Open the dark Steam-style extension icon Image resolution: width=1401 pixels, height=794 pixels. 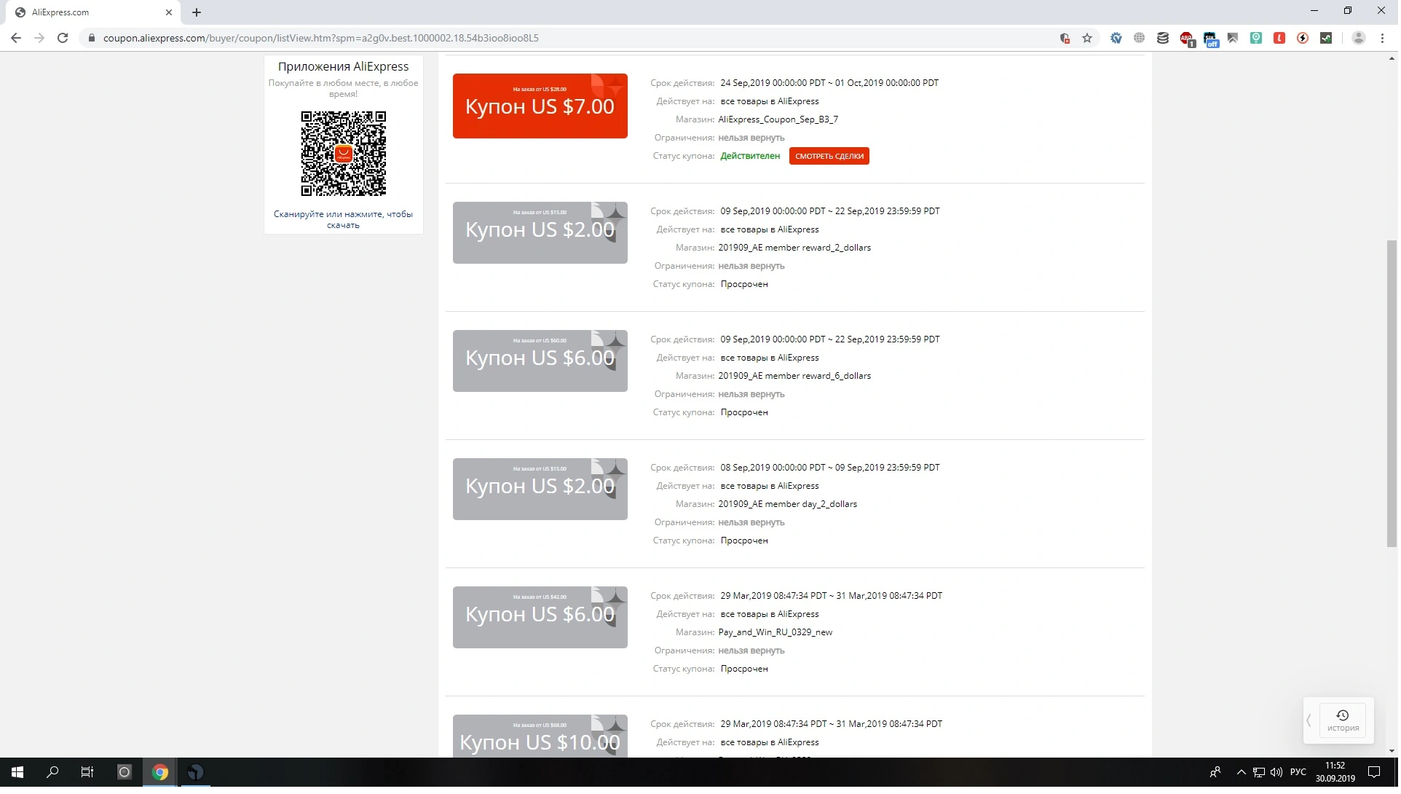tap(1326, 38)
